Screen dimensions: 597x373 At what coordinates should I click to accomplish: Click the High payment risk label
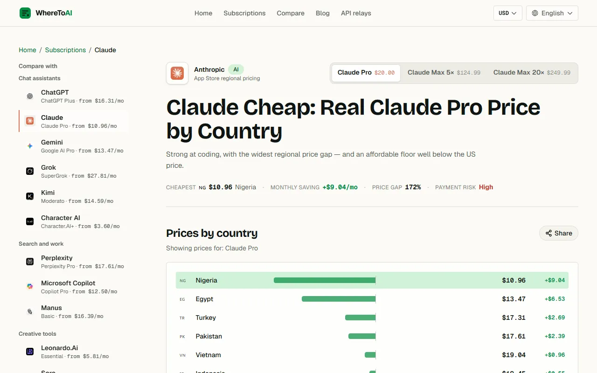pyautogui.click(x=486, y=187)
